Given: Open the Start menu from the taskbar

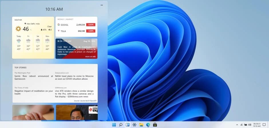Looking at the screenshot, I should click(114, 125).
